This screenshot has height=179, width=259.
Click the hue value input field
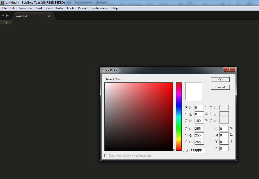click(199, 108)
